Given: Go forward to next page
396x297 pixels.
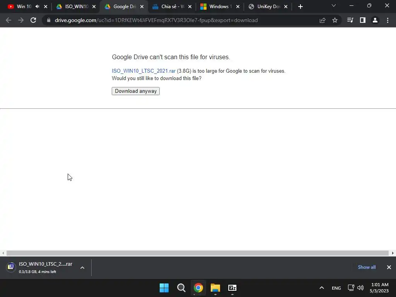Looking at the screenshot, I should 21,20.
